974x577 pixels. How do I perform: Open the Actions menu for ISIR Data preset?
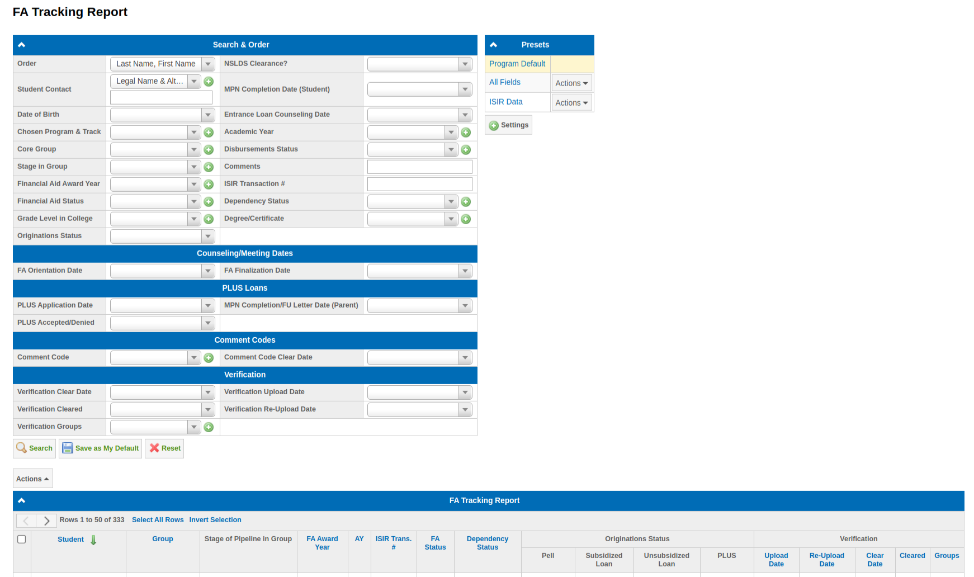pos(571,103)
